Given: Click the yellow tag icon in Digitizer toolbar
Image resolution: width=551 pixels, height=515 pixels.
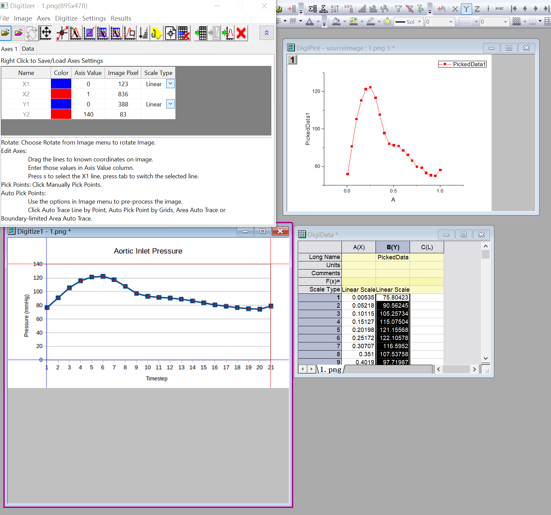Looking at the screenshot, I should tap(157, 33).
